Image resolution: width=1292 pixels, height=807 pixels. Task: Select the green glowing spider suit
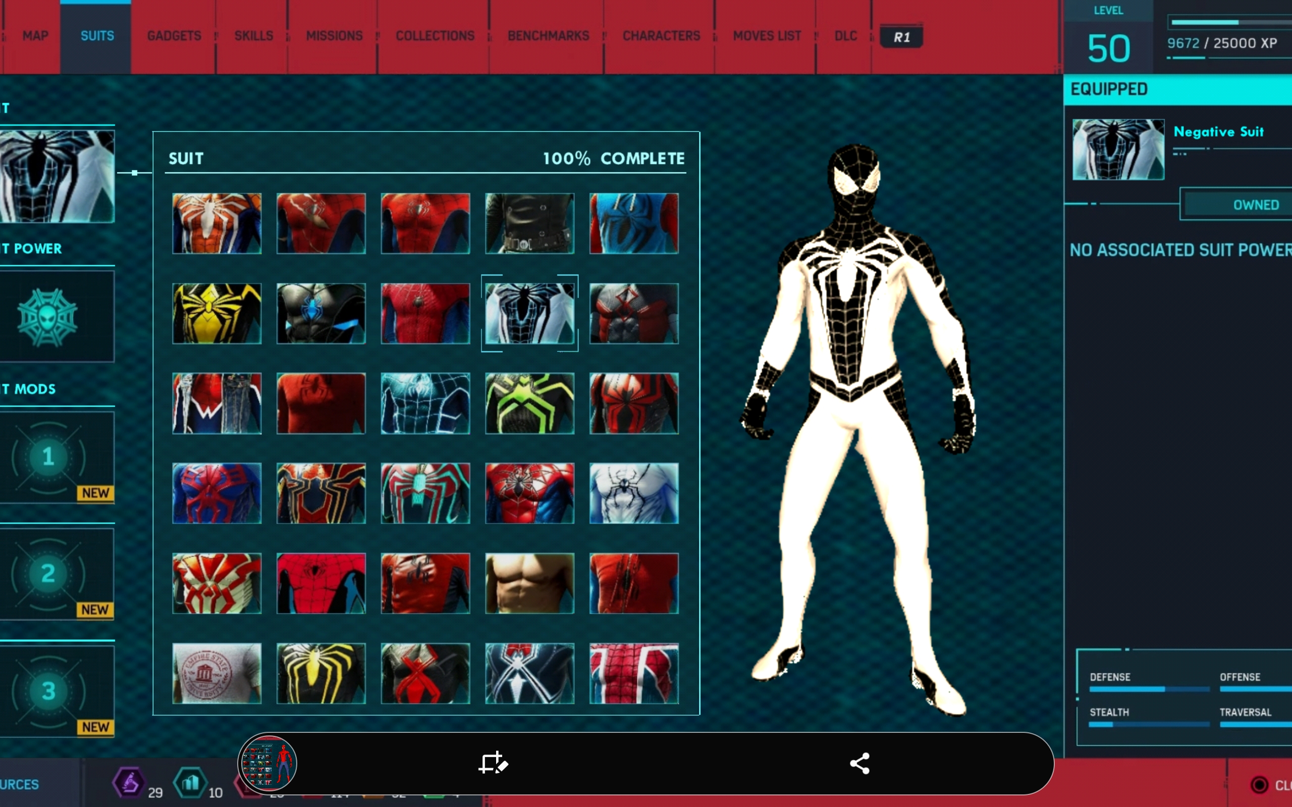[529, 403]
